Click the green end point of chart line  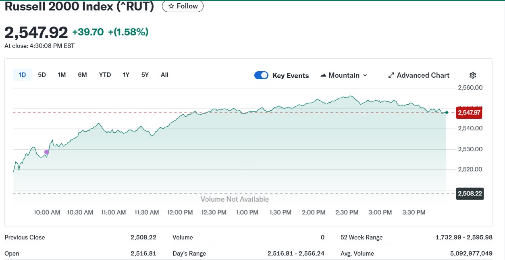(447, 112)
